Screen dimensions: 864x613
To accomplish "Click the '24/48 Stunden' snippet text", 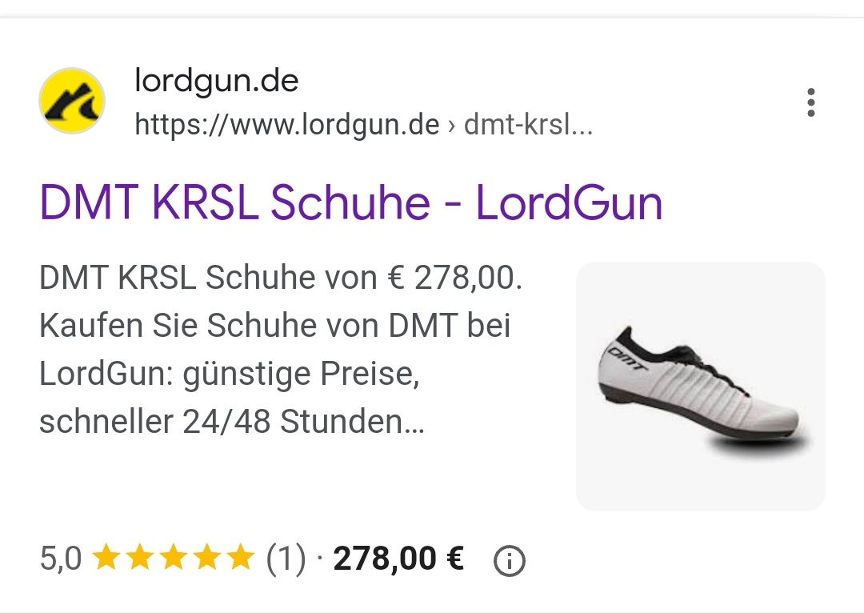I will tap(304, 422).
